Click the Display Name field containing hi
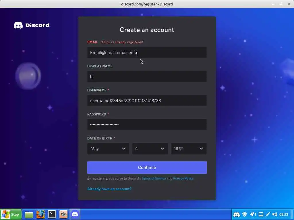 (x=147, y=76)
